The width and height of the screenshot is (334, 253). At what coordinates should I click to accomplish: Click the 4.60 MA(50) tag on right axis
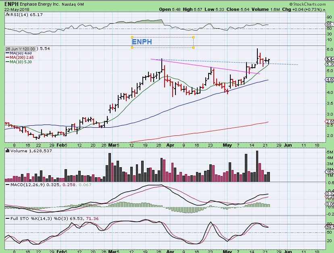pyautogui.click(x=330, y=80)
